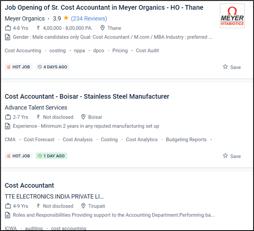Select the 'Cost Forecast' skill tag
Screen dimensions: 254x231
[39, 140]
